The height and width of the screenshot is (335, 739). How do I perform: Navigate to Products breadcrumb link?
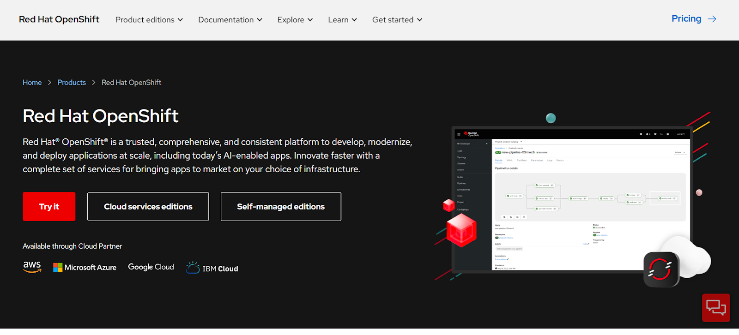pyautogui.click(x=72, y=83)
